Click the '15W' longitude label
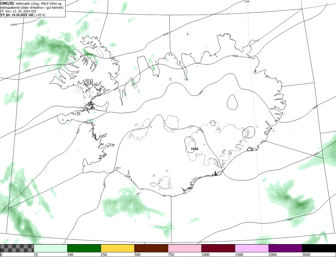336x257 pixels. (247, 2)
